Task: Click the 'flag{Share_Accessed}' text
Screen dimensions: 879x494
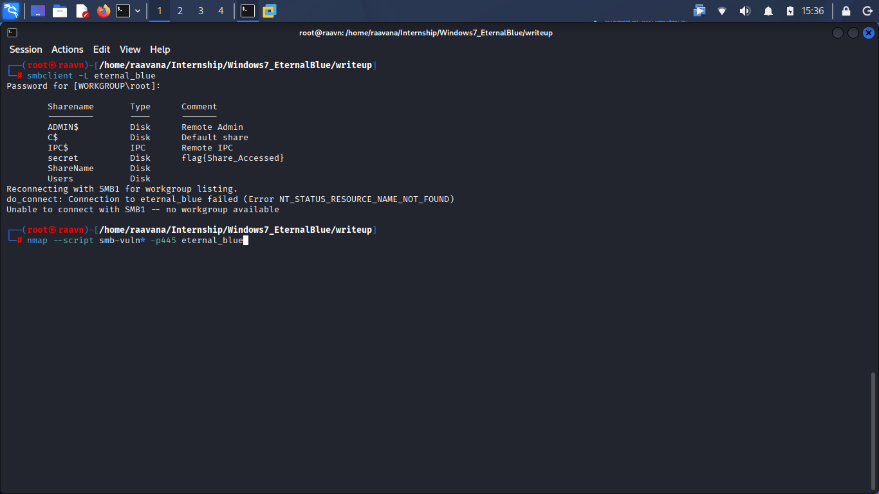Action: 233,158
